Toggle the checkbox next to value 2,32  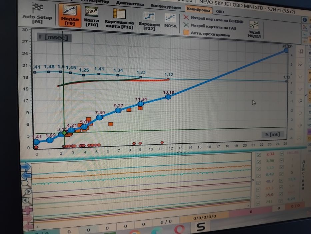click(x=259, y=155)
